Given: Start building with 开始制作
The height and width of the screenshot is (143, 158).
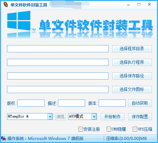Looking at the screenshot, I should pos(113,117).
